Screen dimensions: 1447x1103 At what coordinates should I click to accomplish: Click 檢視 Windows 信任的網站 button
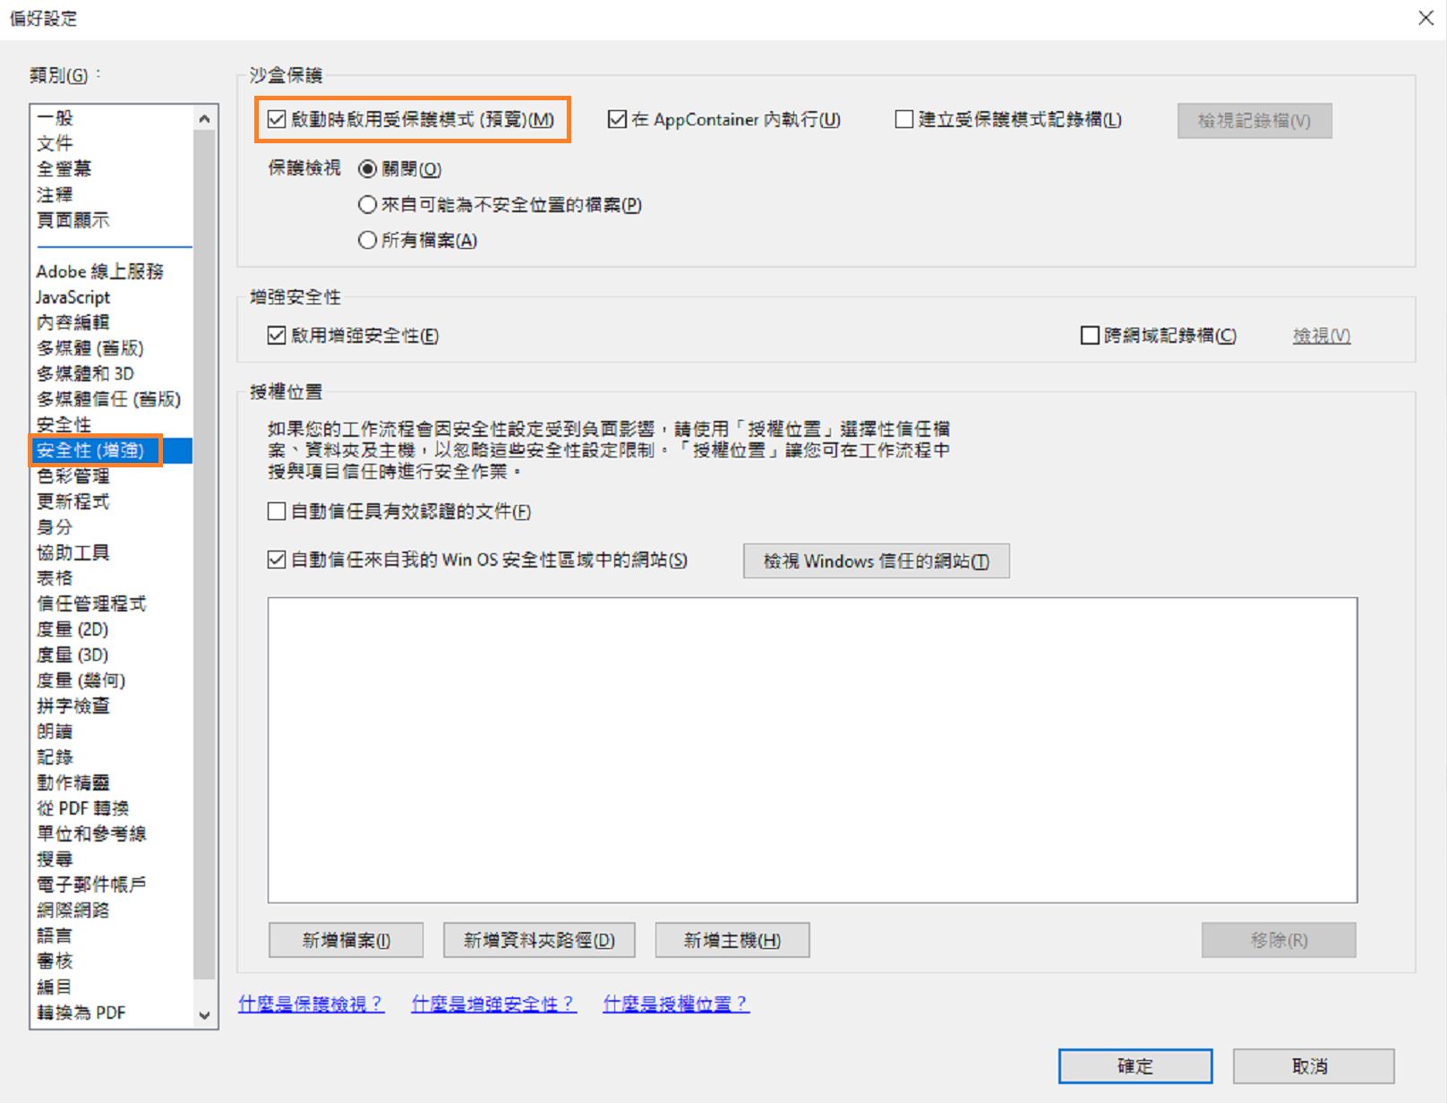pyautogui.click(x=877, y=561)
